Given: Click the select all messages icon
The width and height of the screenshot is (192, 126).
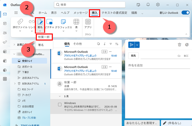Looking at the screenshot, I should pyautogui.click(x=98, y=44).
